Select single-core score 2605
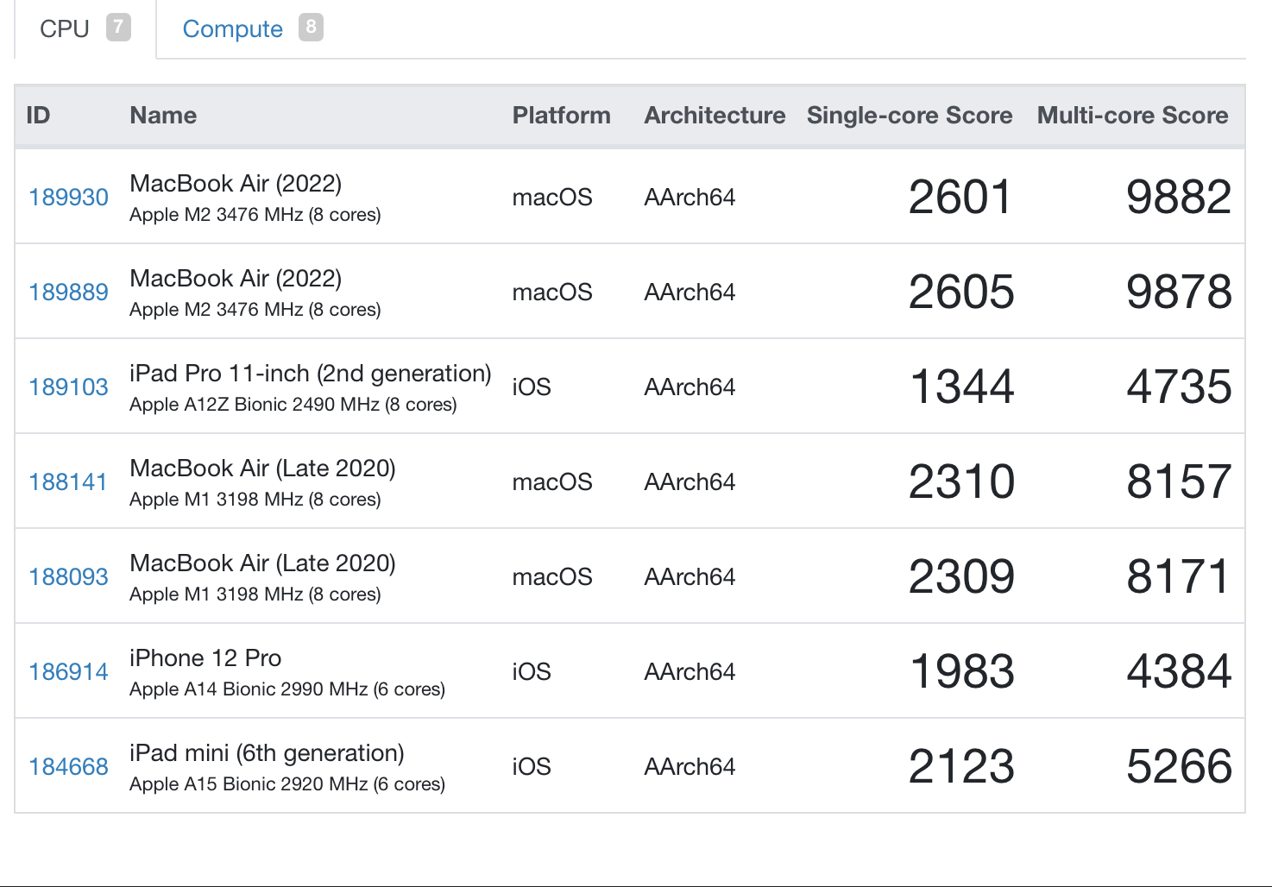Screen dimensions: 1272x887 (x=961, y=293)
